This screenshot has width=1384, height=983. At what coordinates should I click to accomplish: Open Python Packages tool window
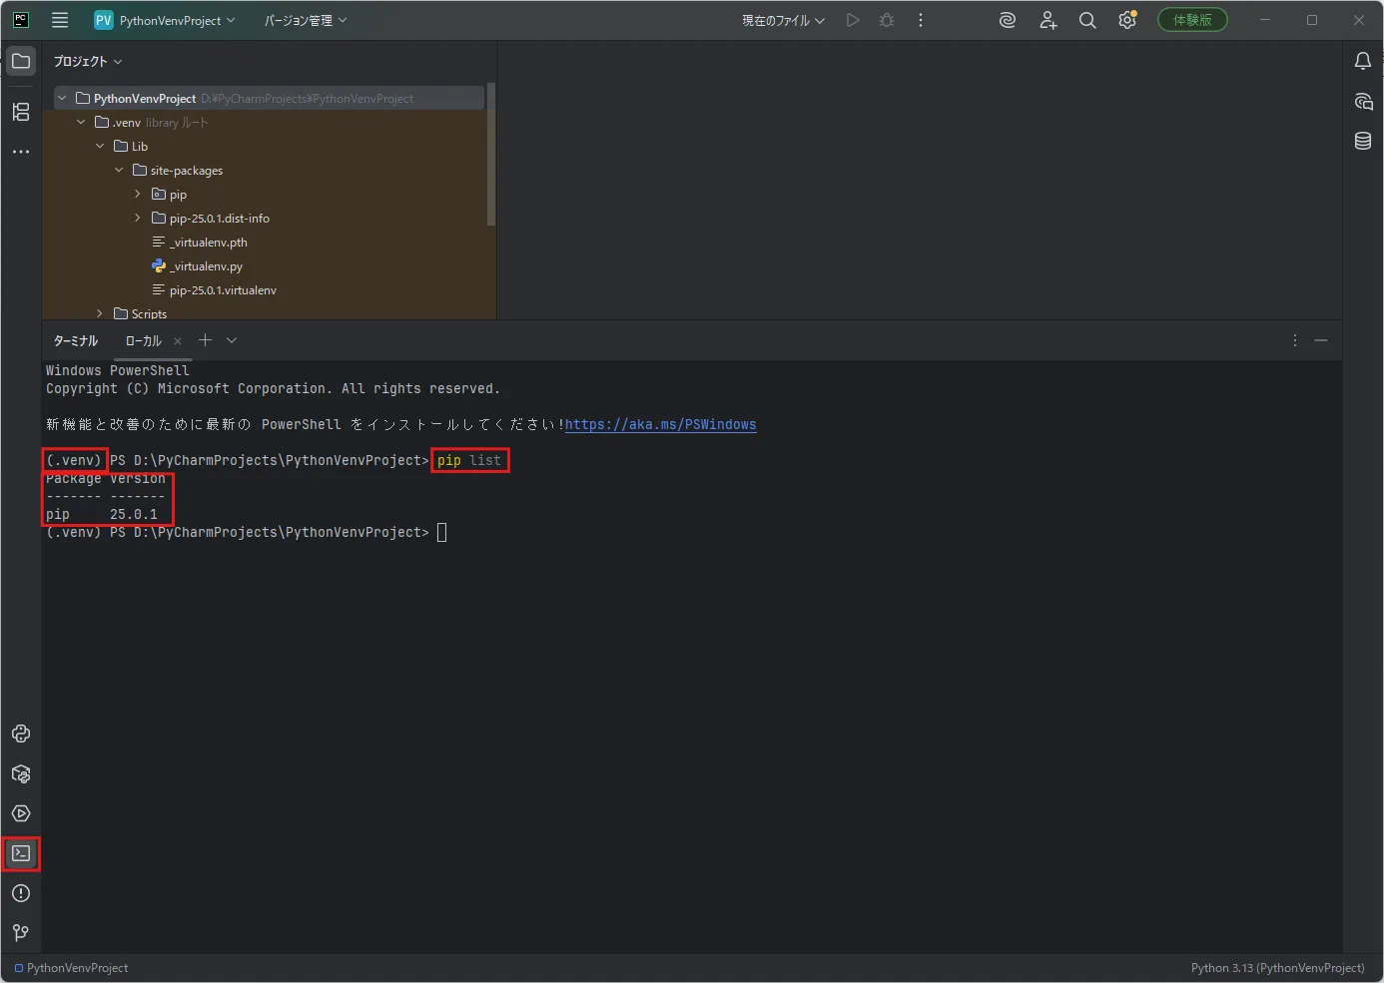tap(21, 773)
